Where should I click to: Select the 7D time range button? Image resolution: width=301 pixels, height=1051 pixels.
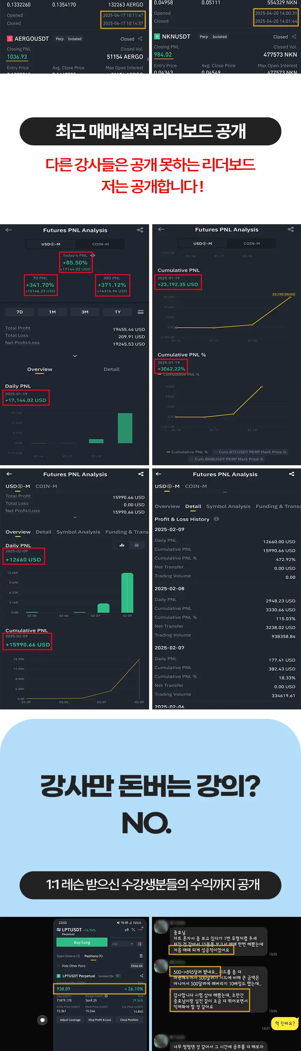point(20,312)
